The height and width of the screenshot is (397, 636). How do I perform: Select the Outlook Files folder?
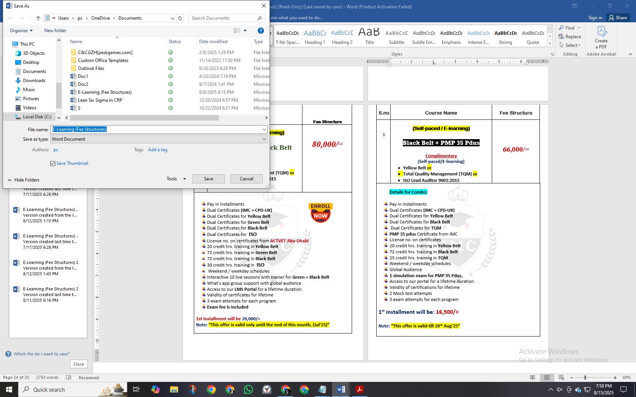[91, 68]
